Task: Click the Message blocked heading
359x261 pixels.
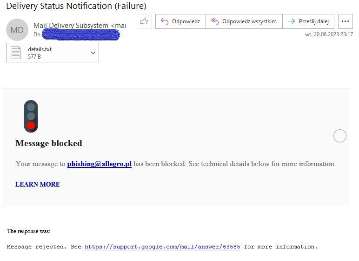Action: point(49,143)
